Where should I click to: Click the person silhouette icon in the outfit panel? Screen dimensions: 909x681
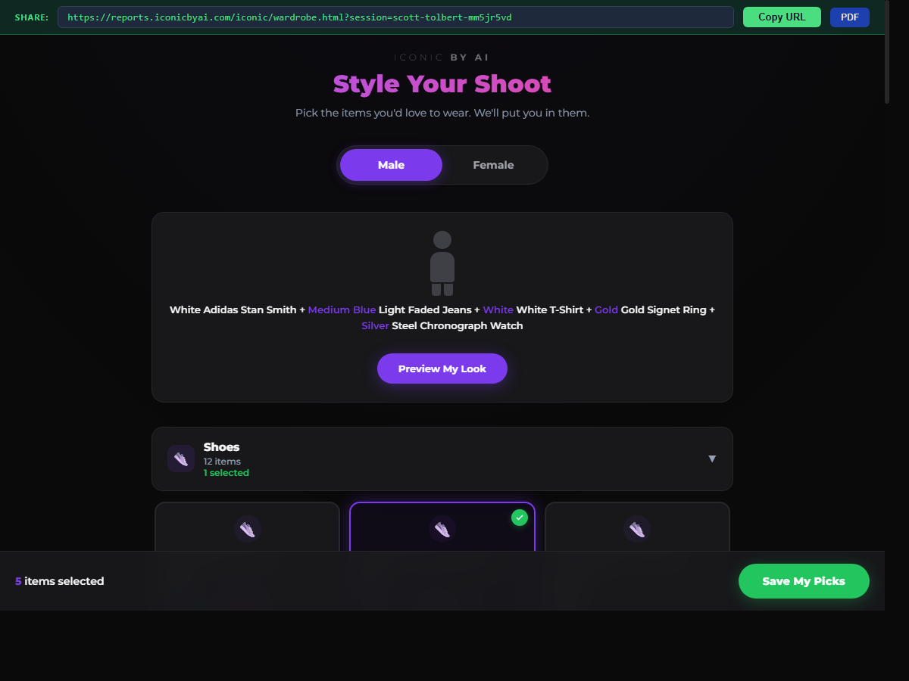pyautogui.click(x=442, y=263)
